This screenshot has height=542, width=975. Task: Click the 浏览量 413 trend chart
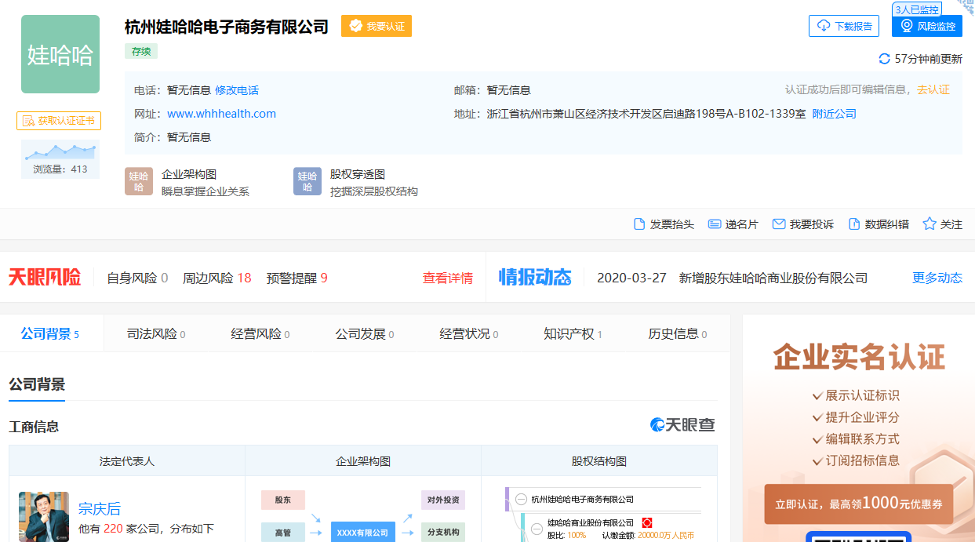click(x=60, y=159)
